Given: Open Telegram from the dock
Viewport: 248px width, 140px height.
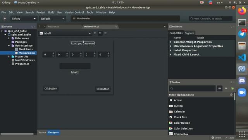Looking at the screenshot, I should coord(242,34).
